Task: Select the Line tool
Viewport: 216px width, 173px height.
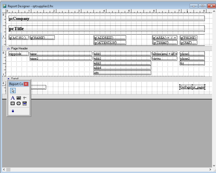Action: [x=25, y=98]
